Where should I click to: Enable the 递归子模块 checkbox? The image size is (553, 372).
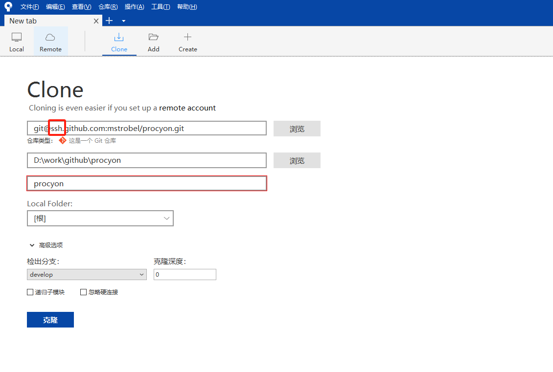coord(30,292)
